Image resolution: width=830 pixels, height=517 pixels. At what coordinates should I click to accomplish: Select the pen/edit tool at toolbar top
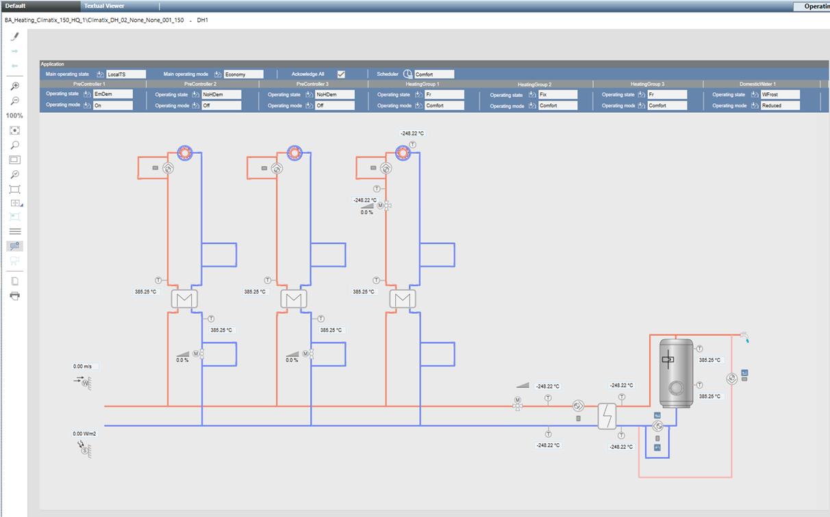coord(14,38)
